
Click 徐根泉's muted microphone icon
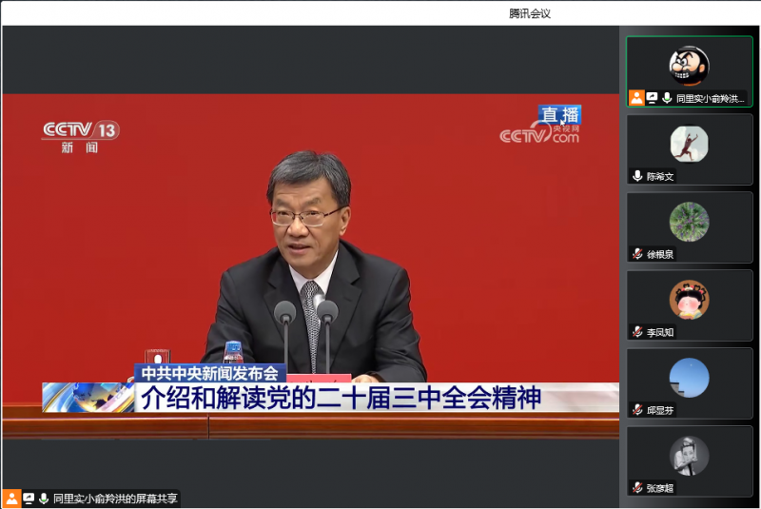[637, 254]
